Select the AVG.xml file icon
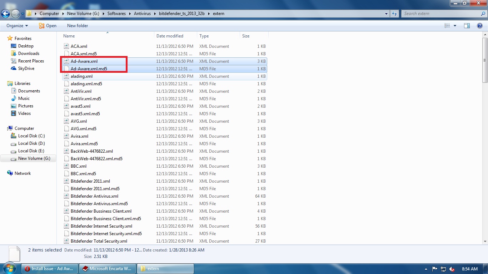488x274 pixels. (x=66, y=121)
